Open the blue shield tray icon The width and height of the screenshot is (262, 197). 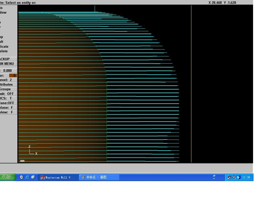coord(239,177)
